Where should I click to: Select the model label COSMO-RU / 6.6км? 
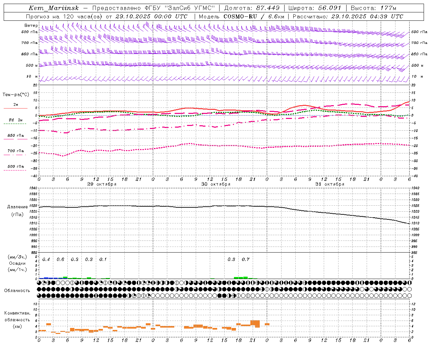(x=254, y=16)
